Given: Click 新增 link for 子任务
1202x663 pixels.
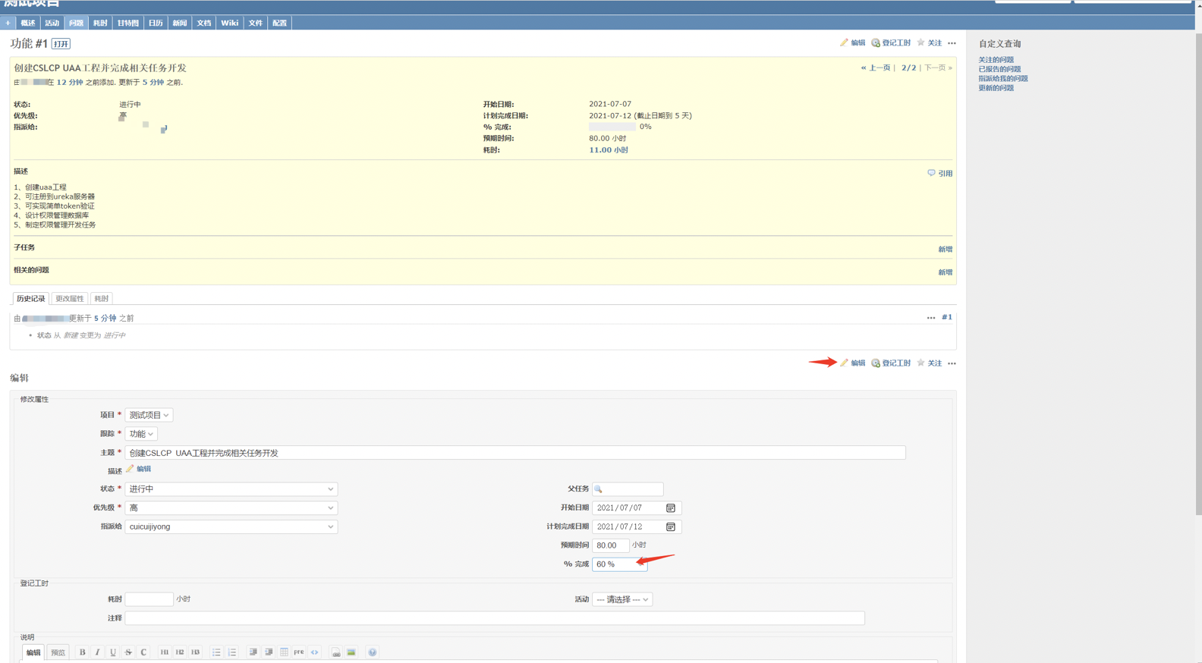Looking at the screenshot, I should pyautogui.click(x=945, y=250).
